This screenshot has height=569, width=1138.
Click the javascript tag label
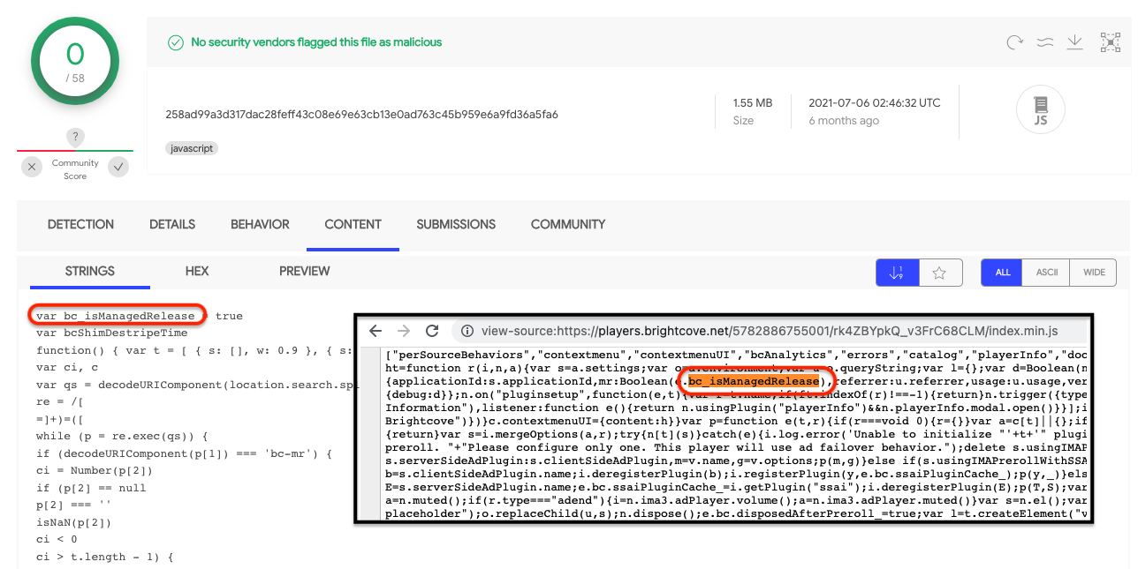[x=191, y=148]
